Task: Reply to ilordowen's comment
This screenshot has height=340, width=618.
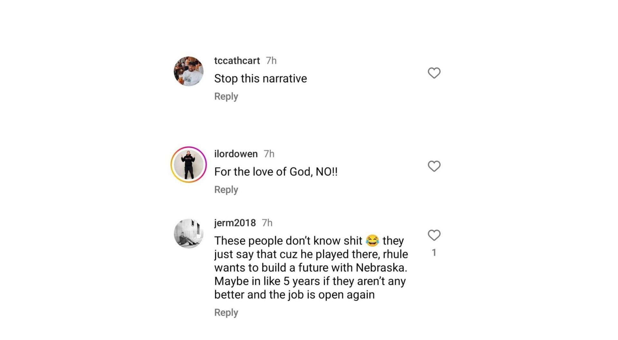Action: click(x=226, y=190)
